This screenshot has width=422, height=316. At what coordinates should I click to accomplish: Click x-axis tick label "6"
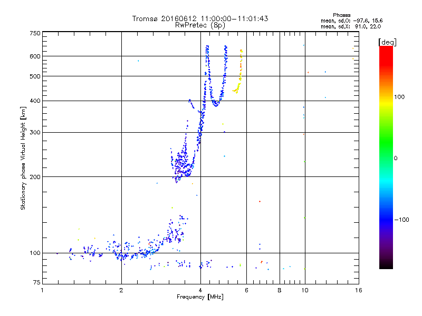click(246, 290)
